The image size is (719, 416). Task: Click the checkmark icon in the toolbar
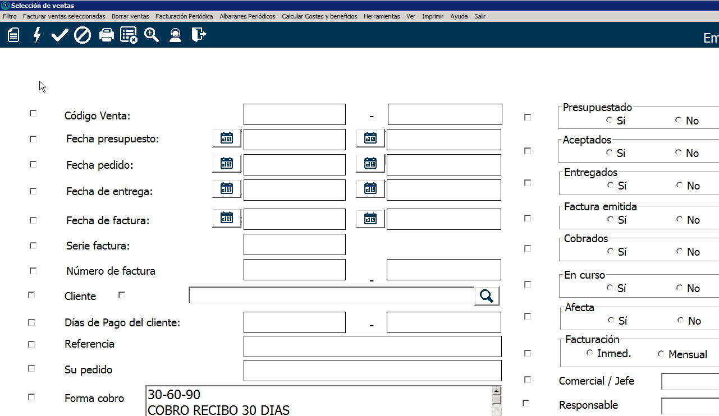point(59,35)
